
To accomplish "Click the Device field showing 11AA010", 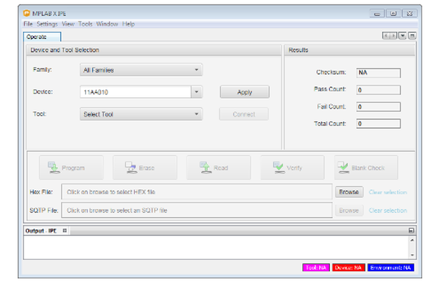I will (x=135, y=92).
